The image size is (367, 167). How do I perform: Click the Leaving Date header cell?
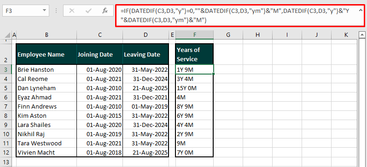(x=146, y=54)
